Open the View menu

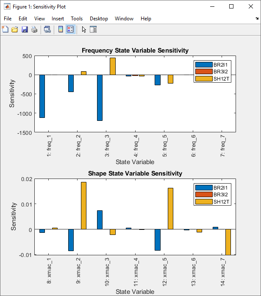39,19
